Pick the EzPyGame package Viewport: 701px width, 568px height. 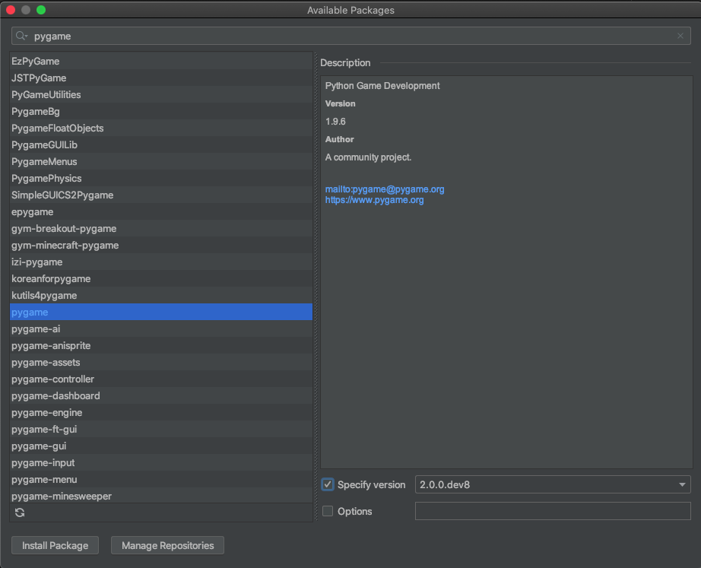(x=35, y=61)
